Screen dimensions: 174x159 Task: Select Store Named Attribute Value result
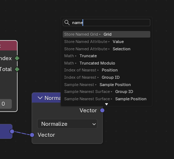tap(107, 42)
